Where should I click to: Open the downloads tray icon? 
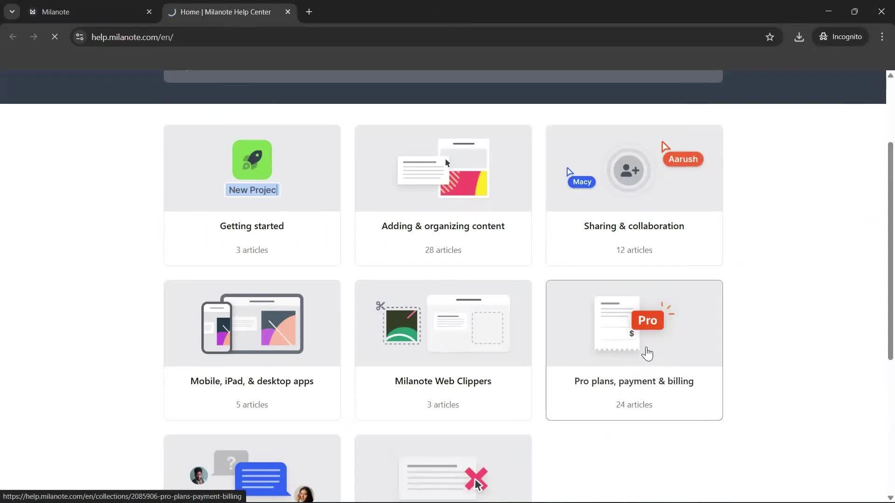click(799, 37)
